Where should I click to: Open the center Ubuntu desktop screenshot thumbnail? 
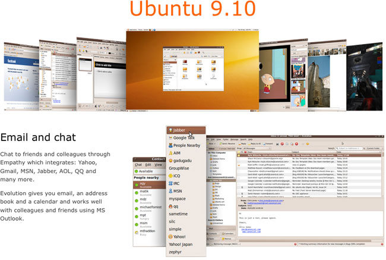coord(192,67)
